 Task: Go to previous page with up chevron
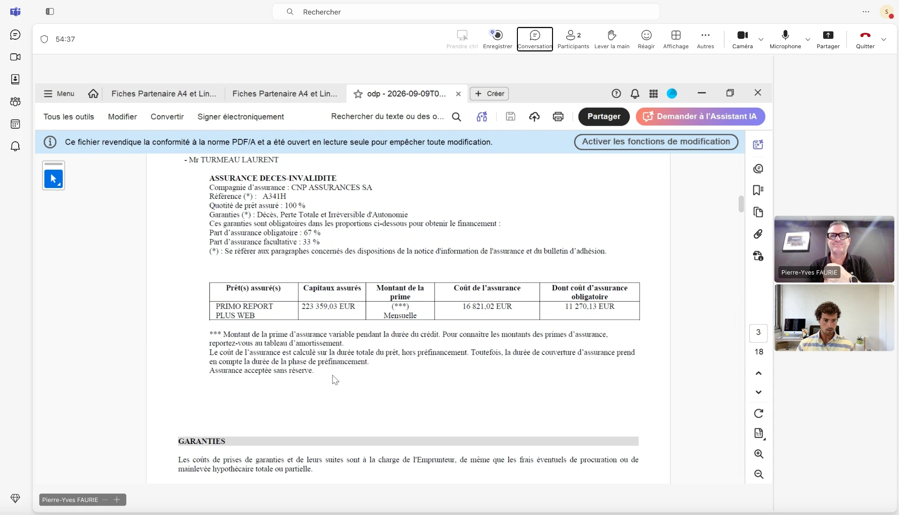click(759, 373)
